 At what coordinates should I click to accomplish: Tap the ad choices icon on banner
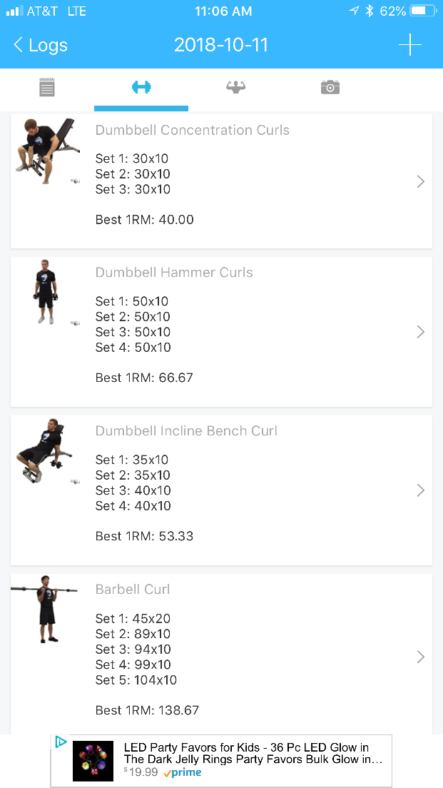pos(61,742)
